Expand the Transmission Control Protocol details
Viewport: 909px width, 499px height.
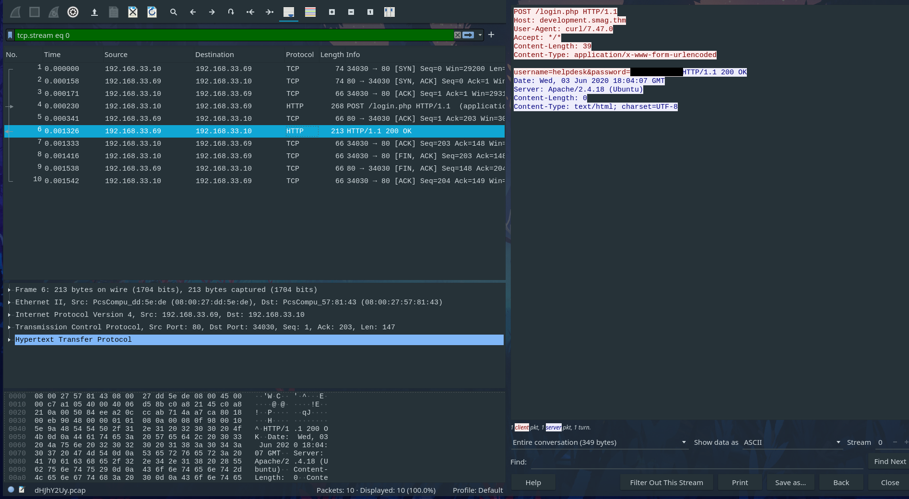pyautogui.click(x=9, y=327)
